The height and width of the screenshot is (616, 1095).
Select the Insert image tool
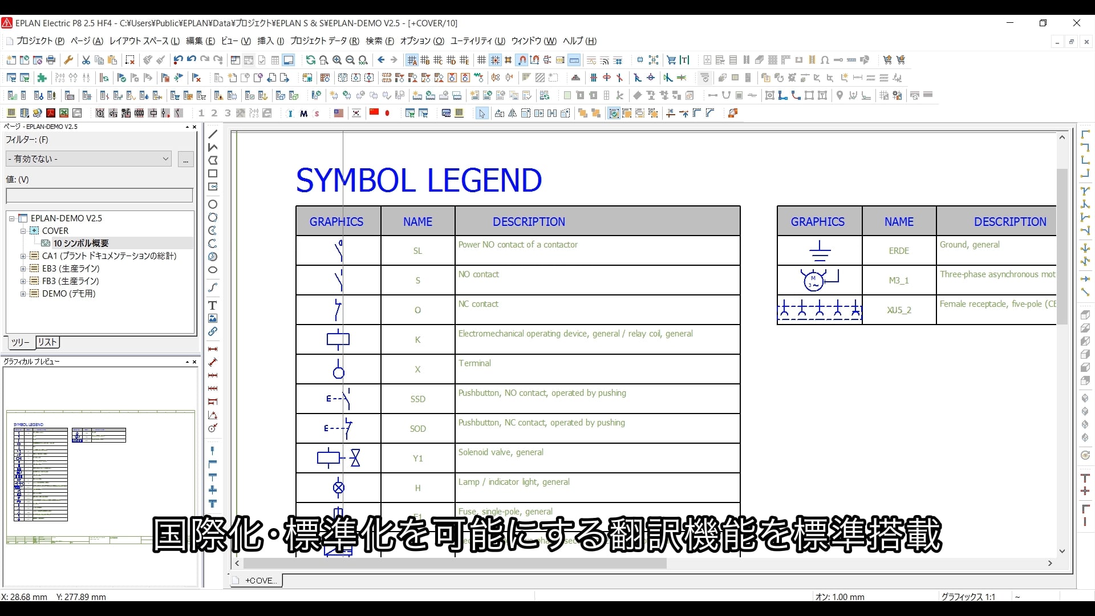(x=213, y=318)
